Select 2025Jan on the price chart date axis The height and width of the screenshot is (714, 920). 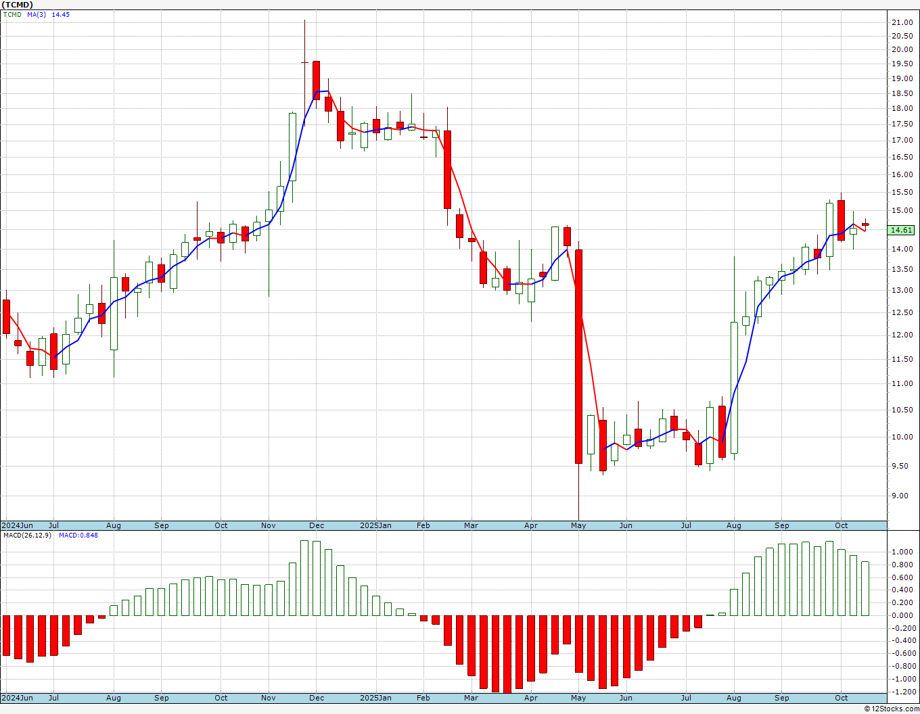pyautogui.click(x=375, y=525)
